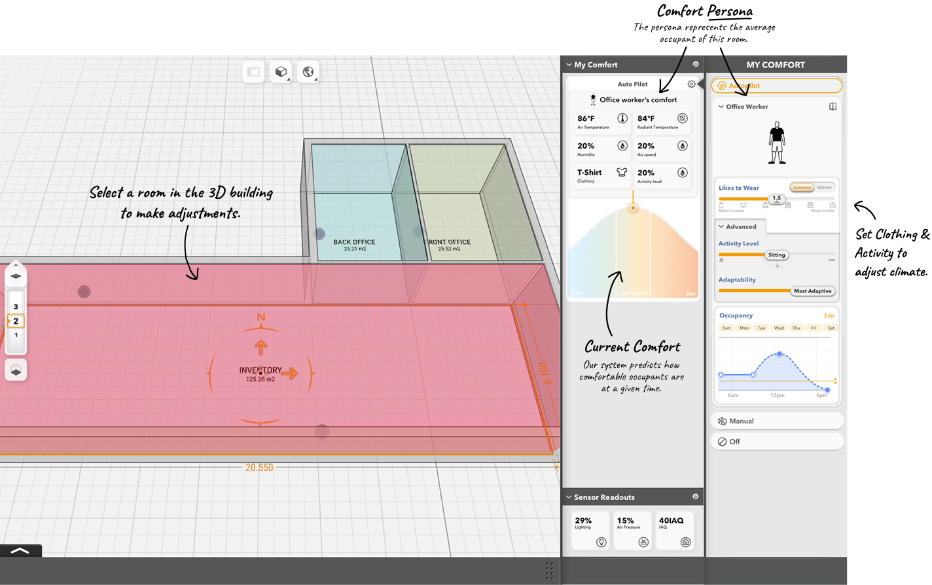Switch to the floor plan view icon
932x585 pixels.
(x=253, y=72)
